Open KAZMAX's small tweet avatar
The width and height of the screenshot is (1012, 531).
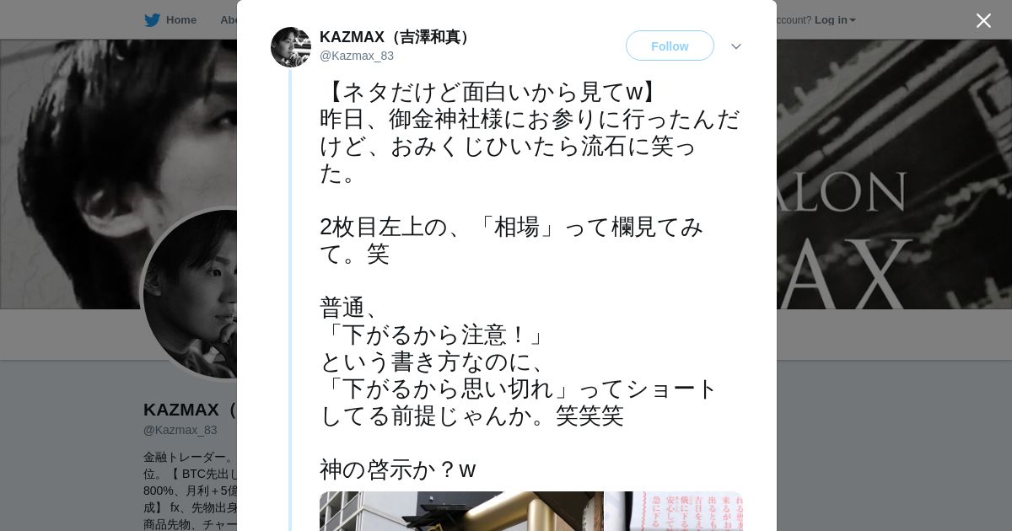[291, 47]
